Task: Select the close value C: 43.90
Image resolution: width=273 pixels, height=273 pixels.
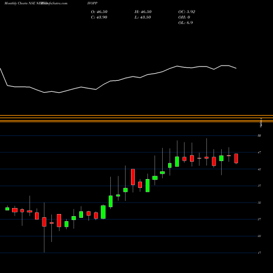Action: tap(99, 17)
